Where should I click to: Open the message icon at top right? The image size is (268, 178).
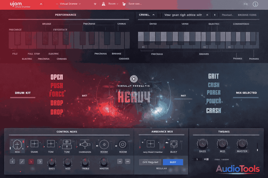(x=245, y=4)
